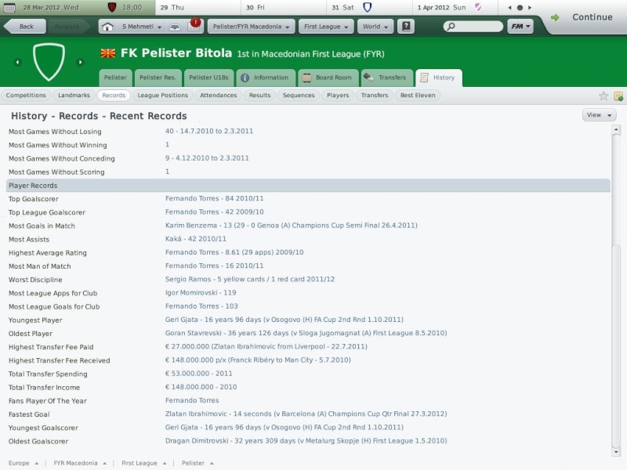627x470 pixels.
Task: Expand the View dropdown
Action: [599, 115]
